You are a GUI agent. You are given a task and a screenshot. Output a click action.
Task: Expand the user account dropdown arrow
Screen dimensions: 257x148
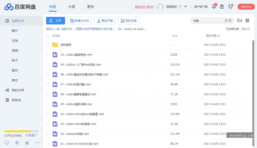[186, 7]
